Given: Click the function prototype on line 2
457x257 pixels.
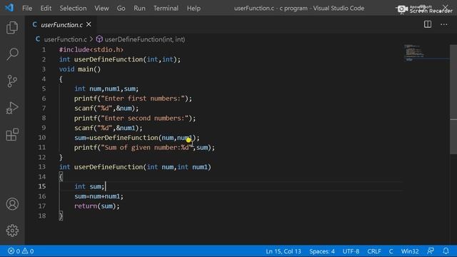Looking at the screenshot, I should pos(120,59).
